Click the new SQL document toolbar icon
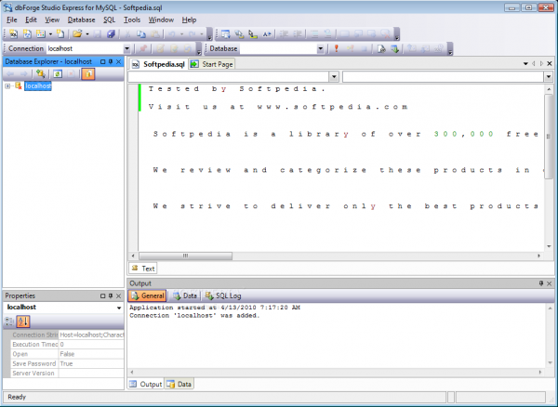 13,33
